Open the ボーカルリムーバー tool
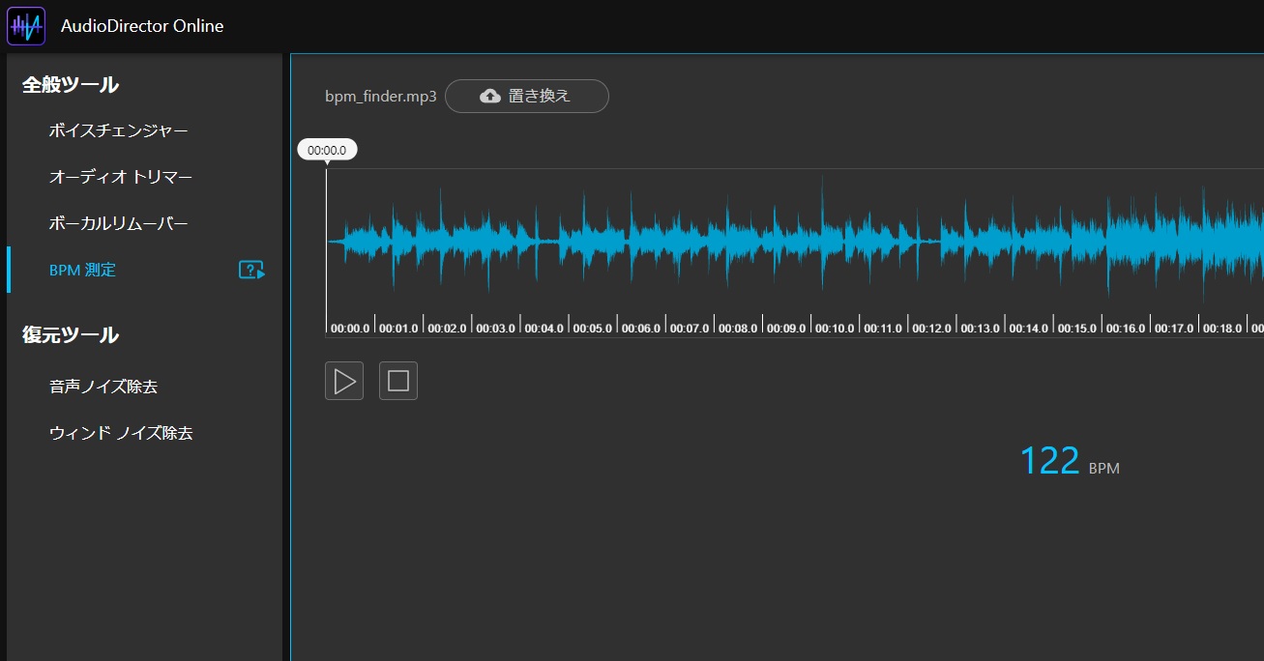Screen dimensions: 1264x661 pyautogui.click(x=119, y=223)
